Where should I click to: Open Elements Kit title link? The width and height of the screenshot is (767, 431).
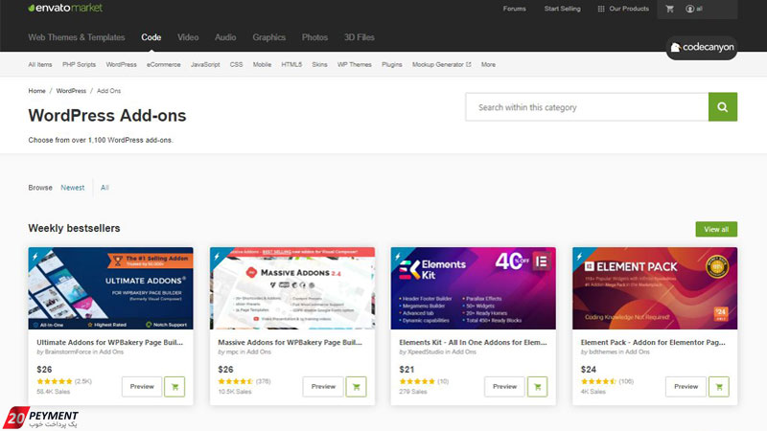pos(473,343)
